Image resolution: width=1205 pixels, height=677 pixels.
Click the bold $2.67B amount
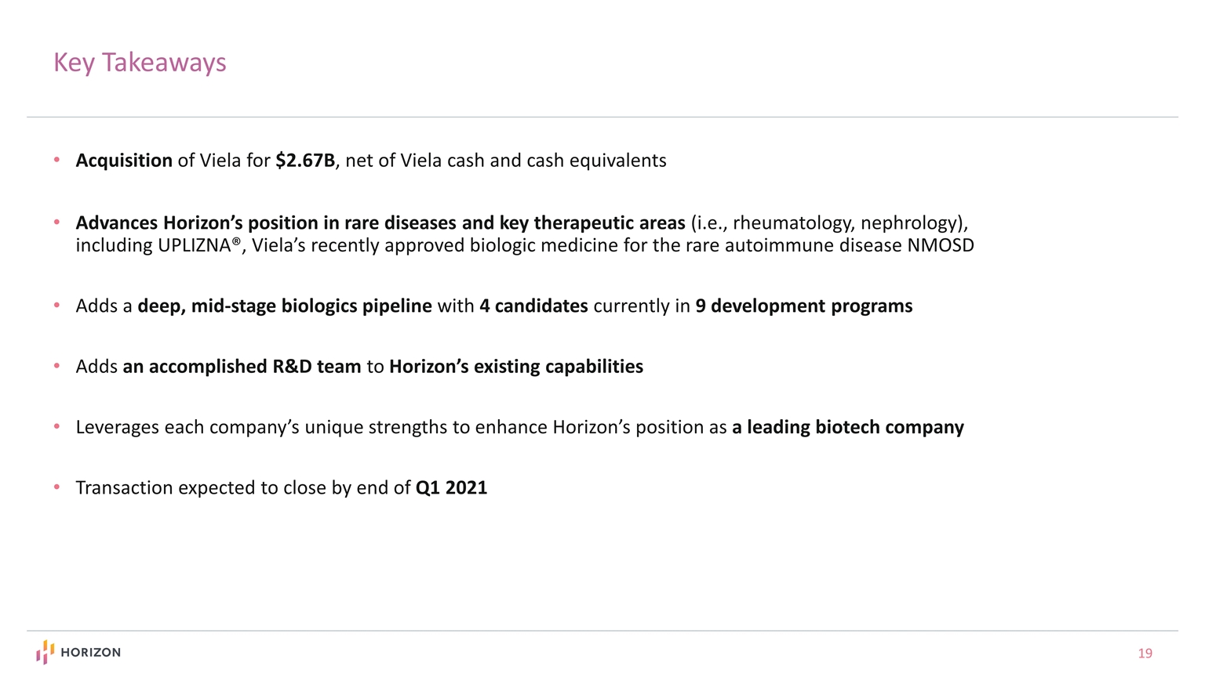point(305,161)
